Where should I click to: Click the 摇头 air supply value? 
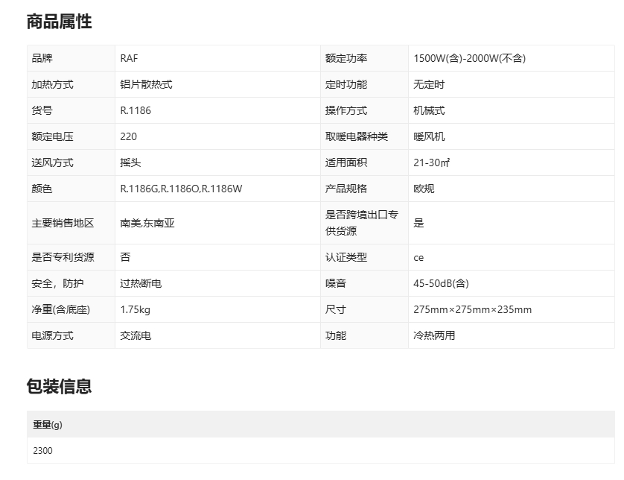point(130,162)
